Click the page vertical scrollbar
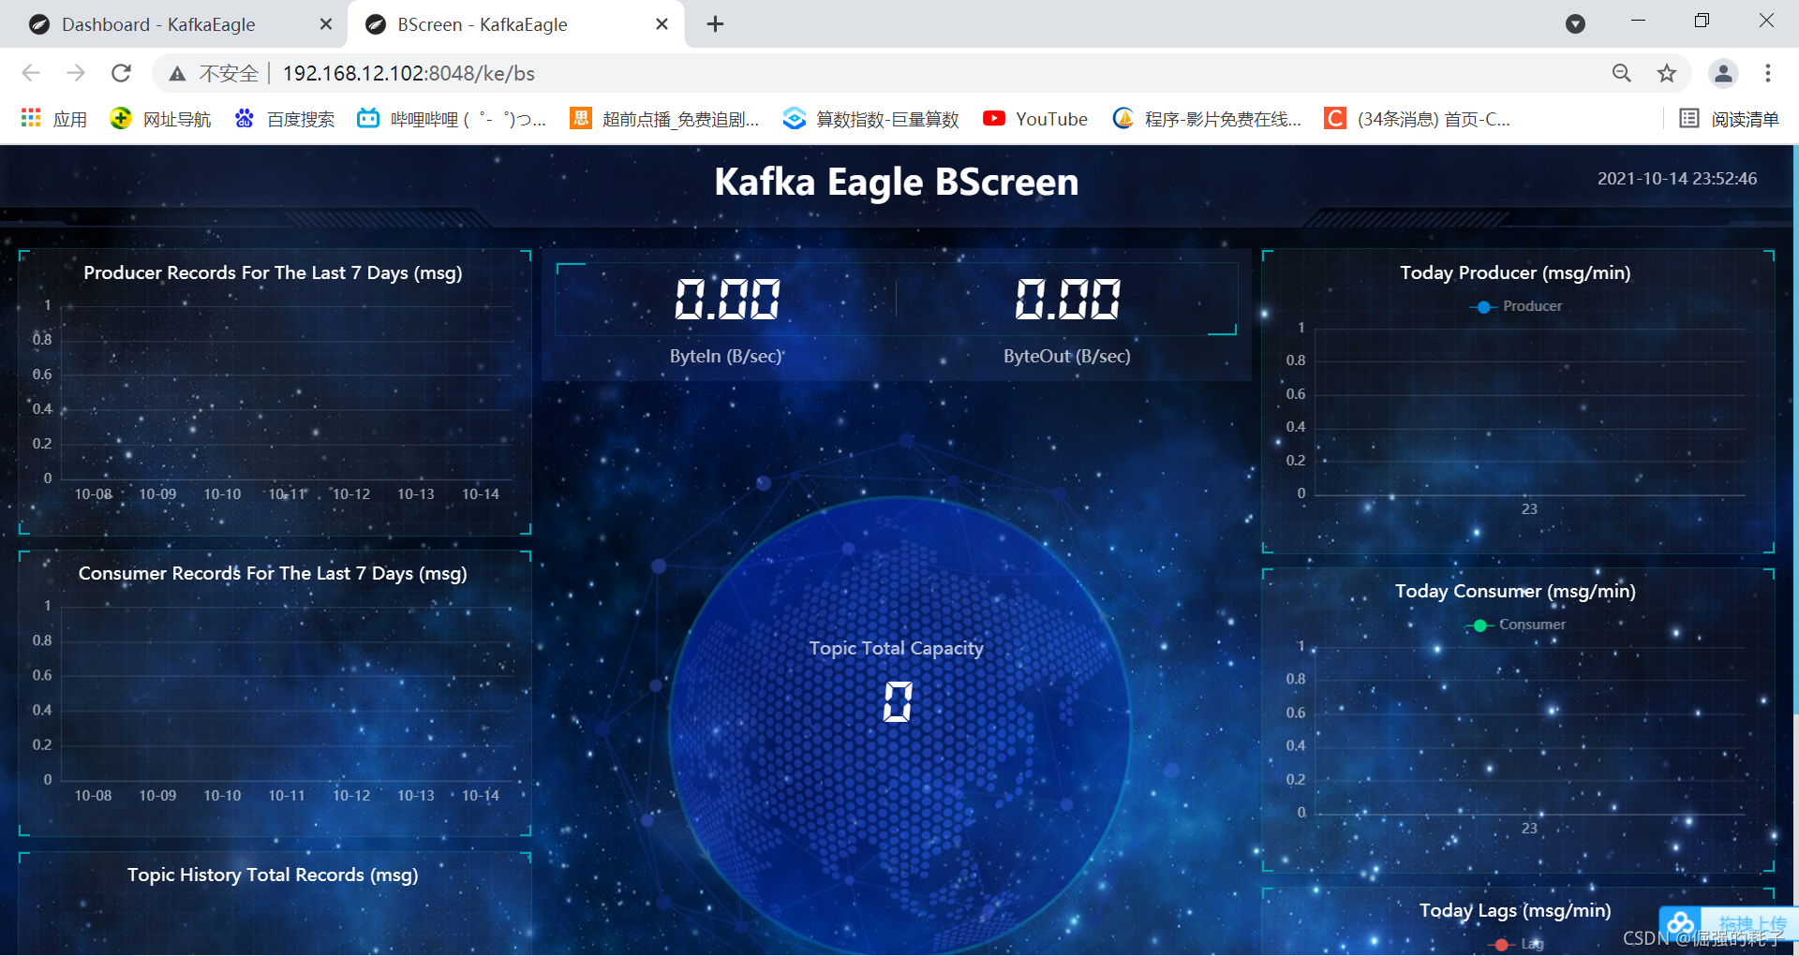The image size is (1799, 956). click(x=1794, y=431)
